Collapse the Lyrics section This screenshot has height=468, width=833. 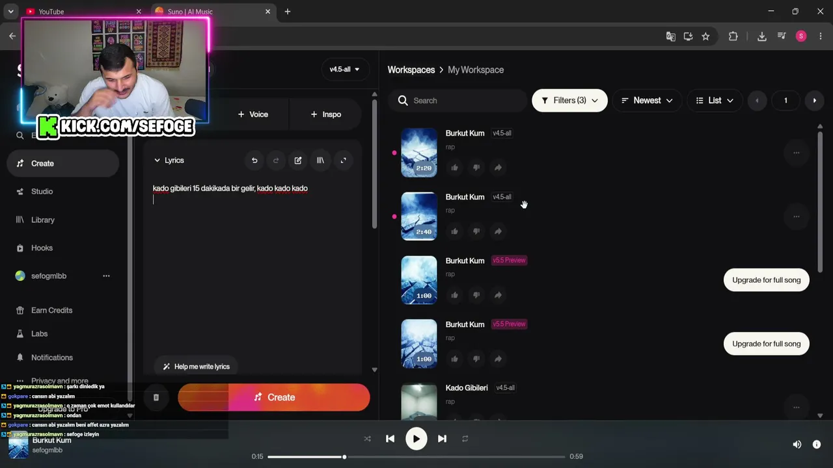pos(169,161)
